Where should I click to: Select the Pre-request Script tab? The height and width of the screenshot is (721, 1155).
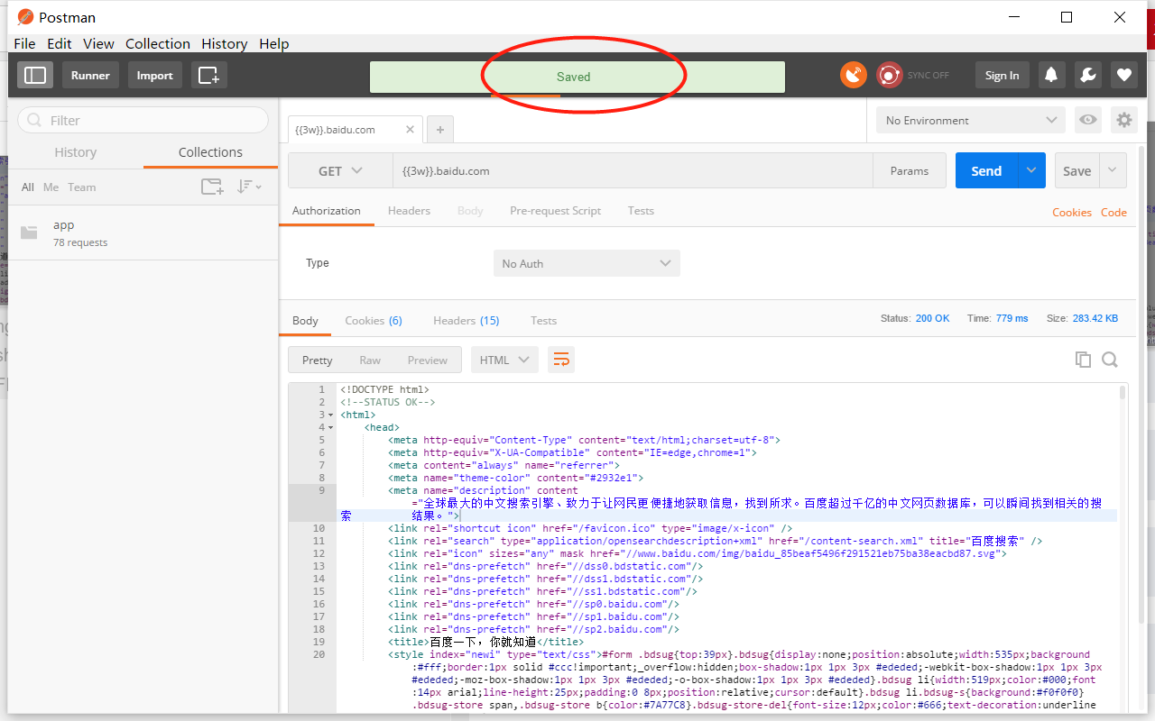(555, 210)
